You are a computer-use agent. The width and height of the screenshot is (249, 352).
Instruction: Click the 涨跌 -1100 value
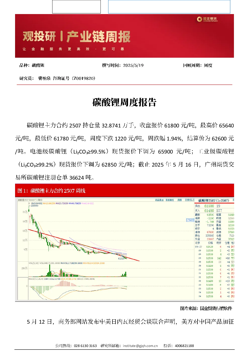pyautogui.click(x=210, y=218)
